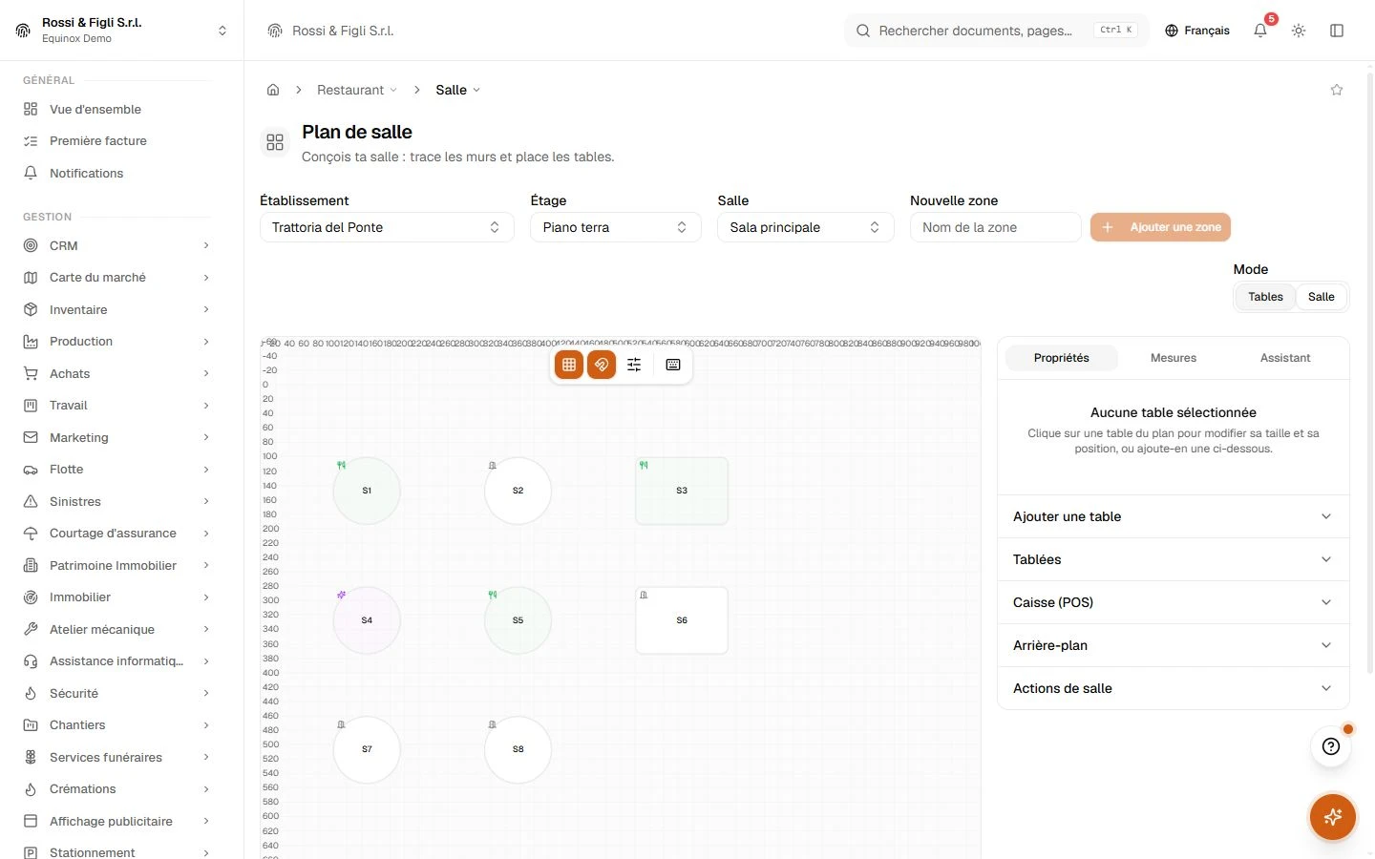The height and width of the screenshot is (859, 1375).
Task: Switch to the Assistant tab
Action: (1285, 358)
